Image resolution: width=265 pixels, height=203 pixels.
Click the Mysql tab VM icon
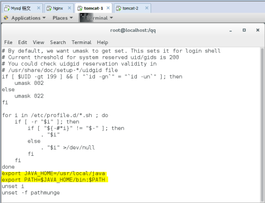[7, 8]
